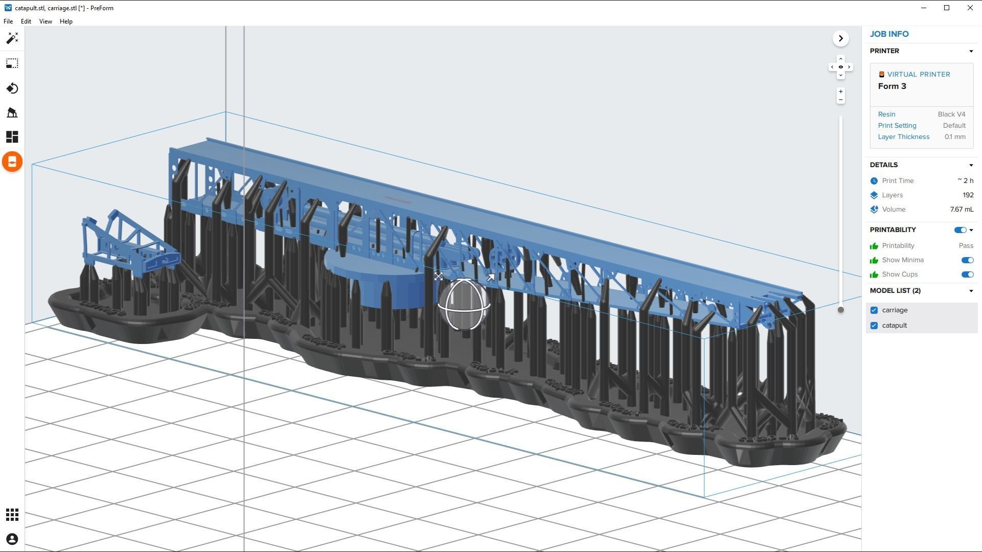Viewport: 982px width, 552px height.
Task: Disable the Show Cups toggle
Action: [967, 274]
